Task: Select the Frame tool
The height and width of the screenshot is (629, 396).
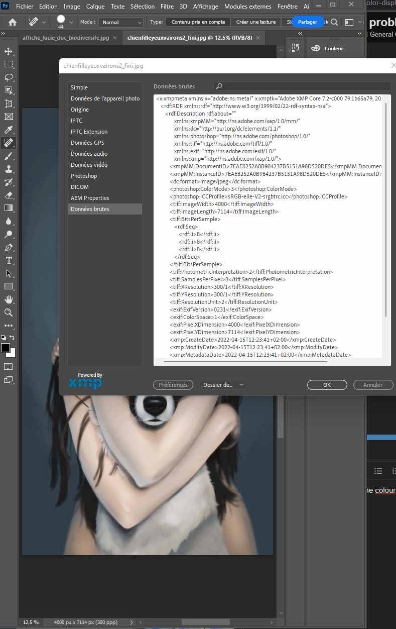Action: click(x=9, y=117)
